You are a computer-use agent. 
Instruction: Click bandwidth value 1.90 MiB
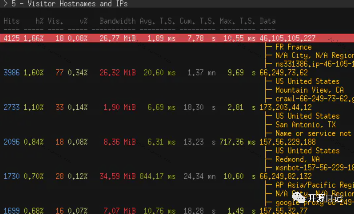coord(120,107)
